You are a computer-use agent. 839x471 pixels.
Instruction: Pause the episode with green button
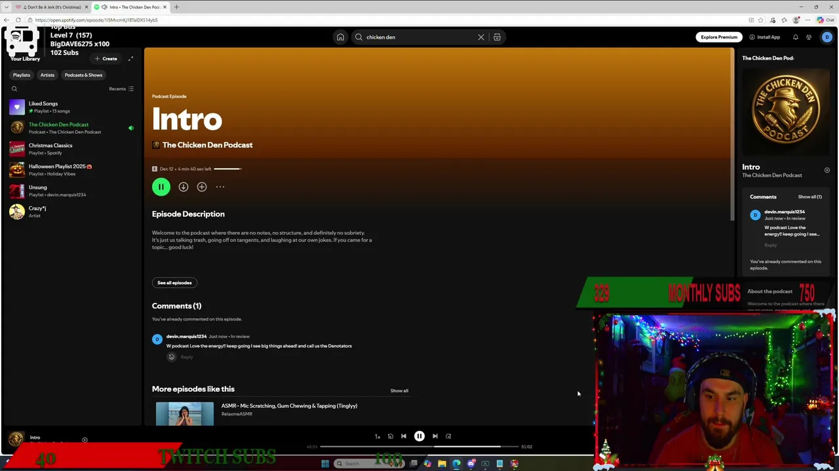click(161, 187)
